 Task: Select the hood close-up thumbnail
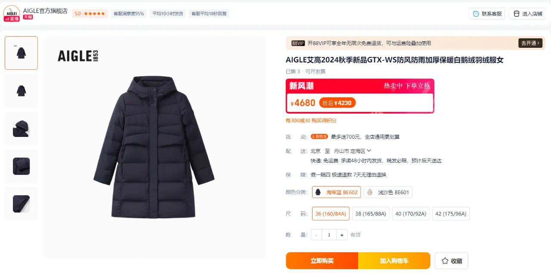21,128
